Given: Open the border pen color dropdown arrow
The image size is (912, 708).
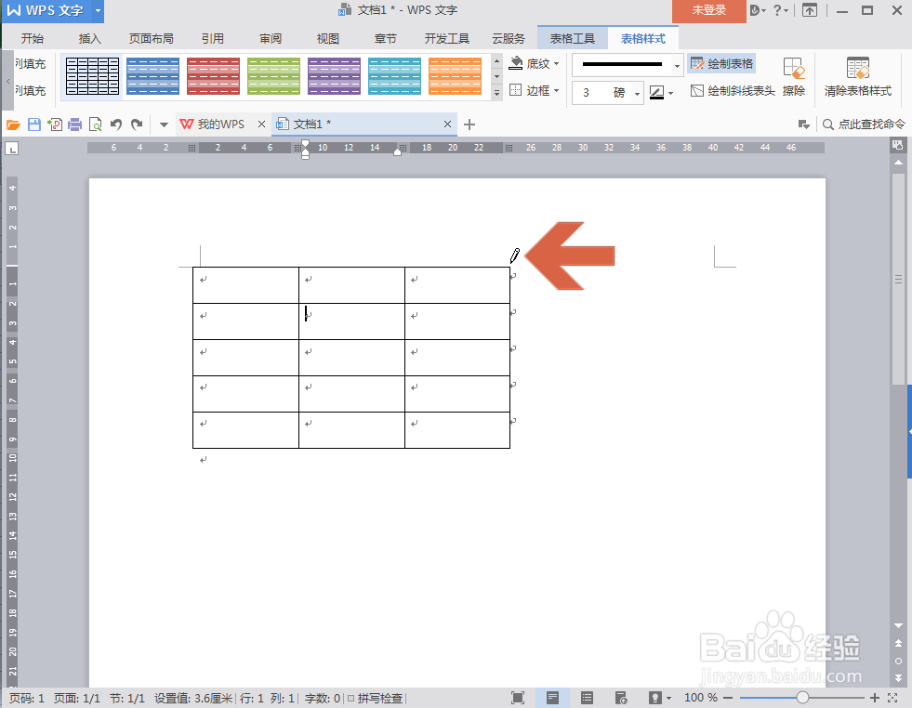Looking at the screenshot, I should pos(670,93).
